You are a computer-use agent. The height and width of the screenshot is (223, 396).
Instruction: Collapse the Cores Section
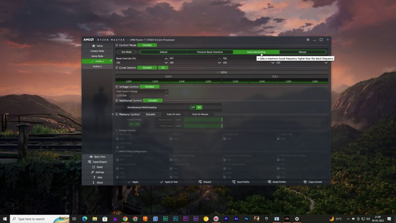point(117,68)
